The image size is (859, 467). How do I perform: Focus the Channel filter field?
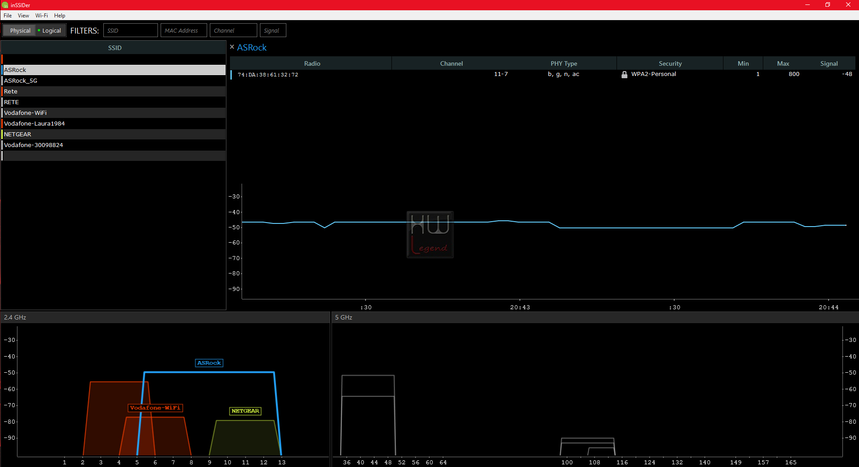234,30
